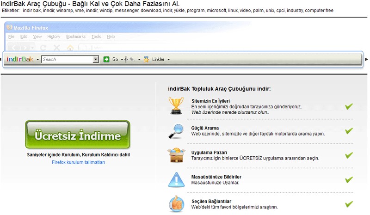
Task: Click the Mozilla Firefox title bar text
Action: pyautogui.click(x=31, y=28)
